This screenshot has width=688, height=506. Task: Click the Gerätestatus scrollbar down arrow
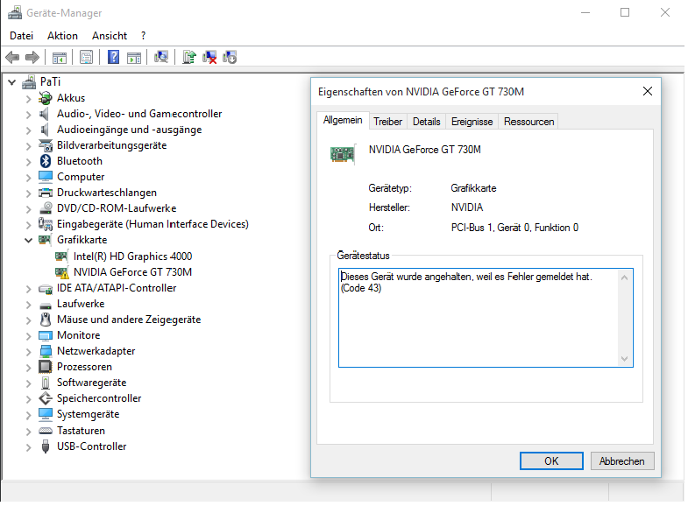[x=624, y=359]
